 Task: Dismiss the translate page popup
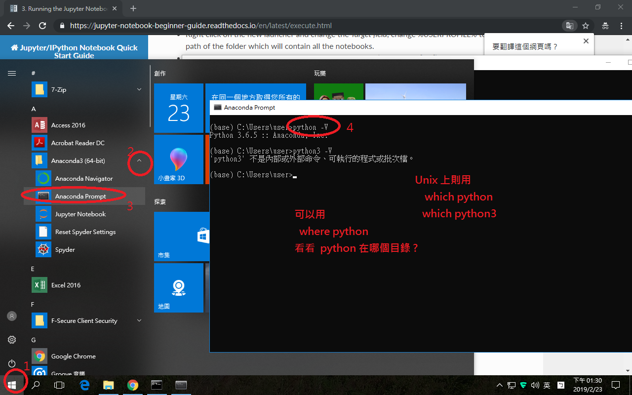(x=586, y=41)
